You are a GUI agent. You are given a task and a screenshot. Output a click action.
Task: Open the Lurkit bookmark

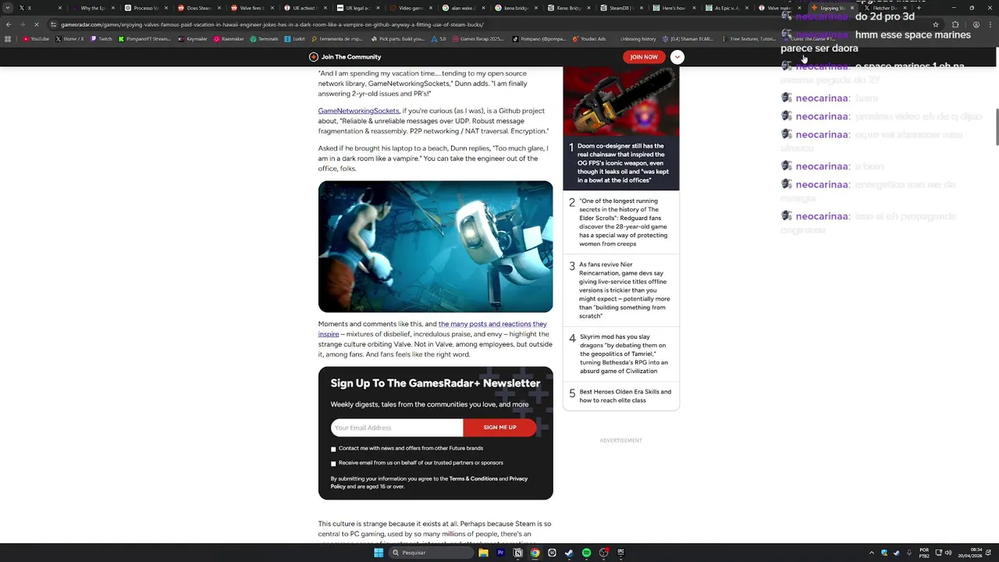tap(296, 39)
